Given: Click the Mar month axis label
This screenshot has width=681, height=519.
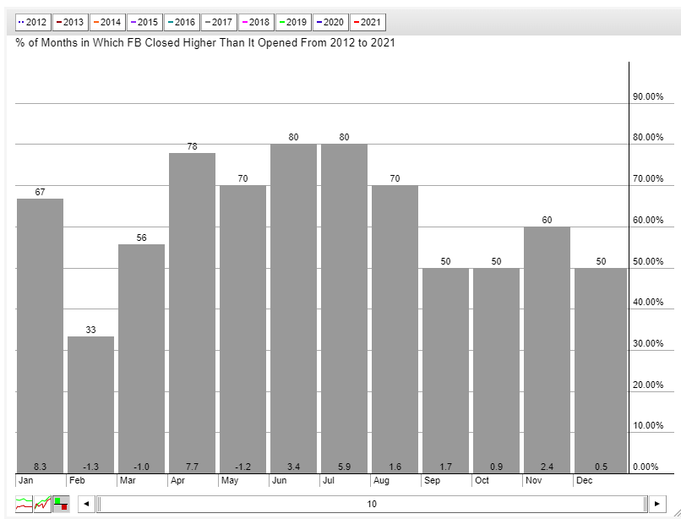Looking at the screenshot, I should 128,480.
